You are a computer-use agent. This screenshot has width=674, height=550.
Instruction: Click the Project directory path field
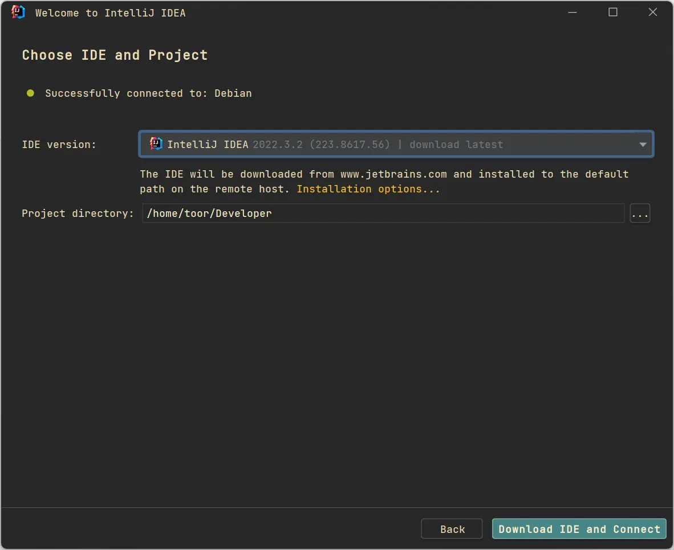coord(383,214)
